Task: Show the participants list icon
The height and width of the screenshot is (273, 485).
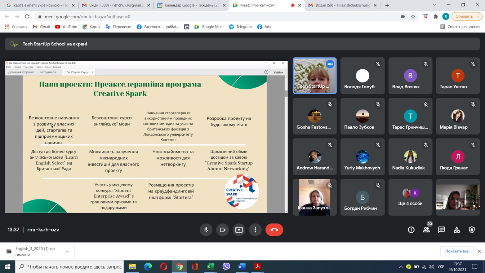Action: point(426,230)
